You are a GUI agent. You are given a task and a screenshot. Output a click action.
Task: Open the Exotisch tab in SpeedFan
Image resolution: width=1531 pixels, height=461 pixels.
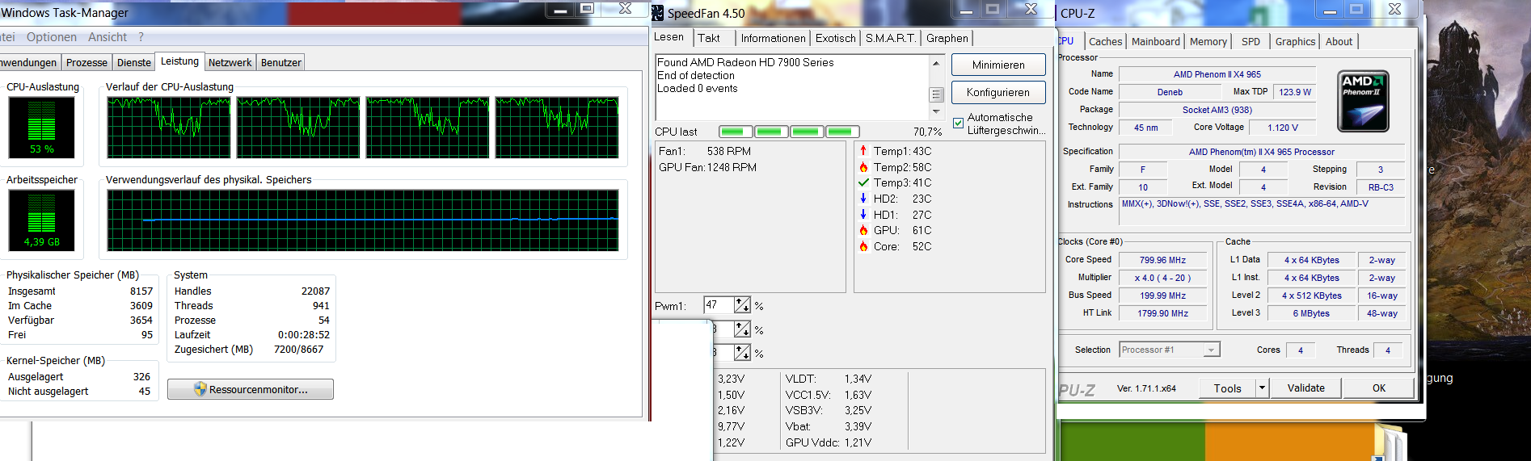tap(836, 38)
